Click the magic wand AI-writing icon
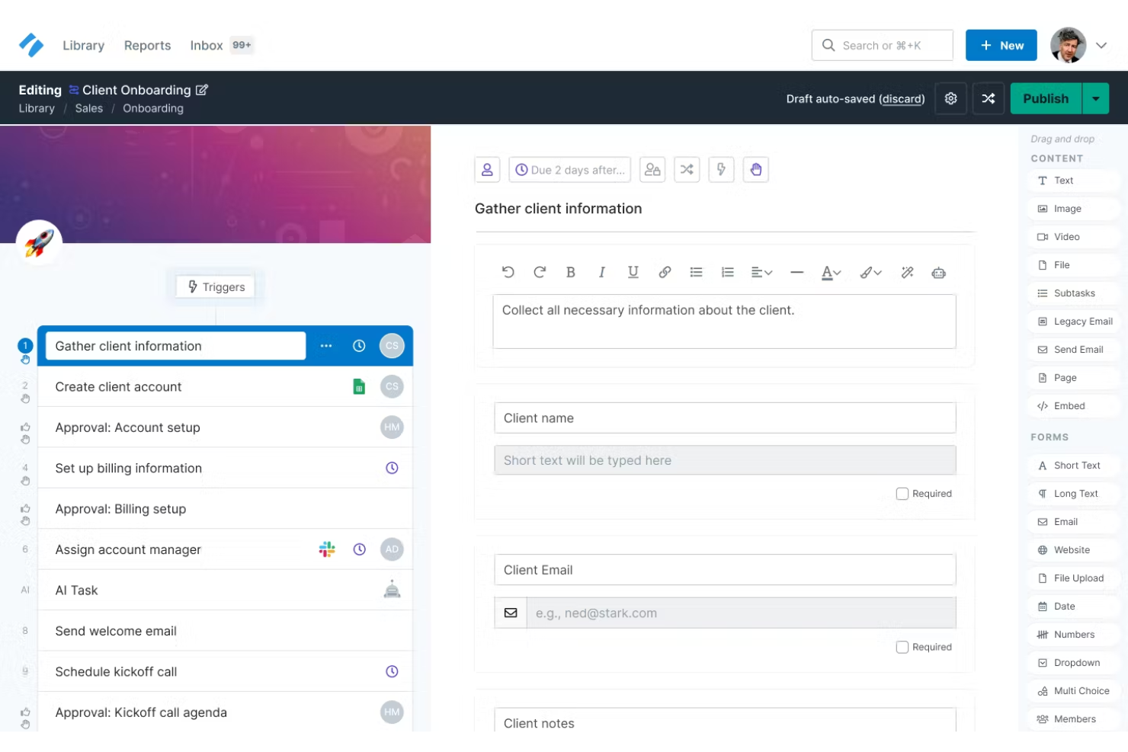 point(907,272)
